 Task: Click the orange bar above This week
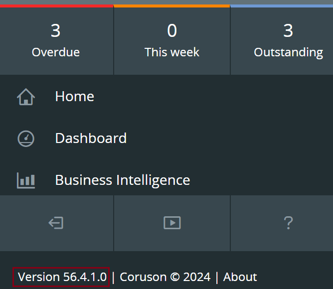click(x=172, y=6)
